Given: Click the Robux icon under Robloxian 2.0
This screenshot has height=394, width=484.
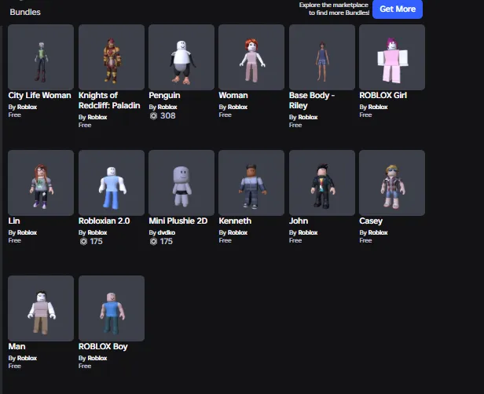Looking at the screenshot, I should 83,242.
